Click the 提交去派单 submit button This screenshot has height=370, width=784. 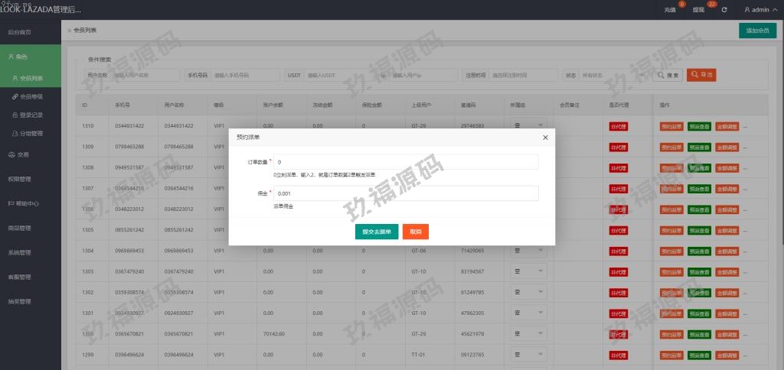click(x=376, y=232)
